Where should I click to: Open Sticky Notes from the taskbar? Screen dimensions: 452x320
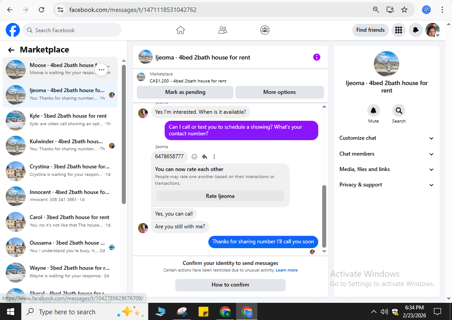tap(203, 312)
